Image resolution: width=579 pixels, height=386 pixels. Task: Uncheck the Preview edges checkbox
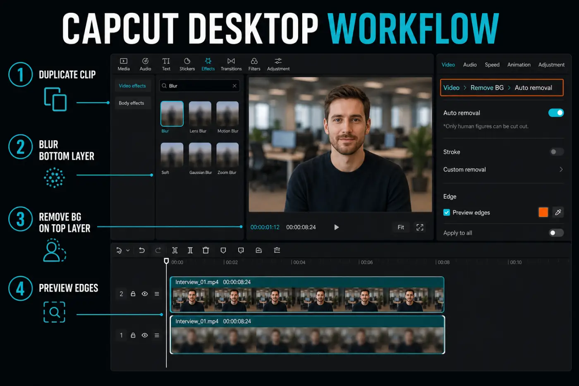coord(447,212)
